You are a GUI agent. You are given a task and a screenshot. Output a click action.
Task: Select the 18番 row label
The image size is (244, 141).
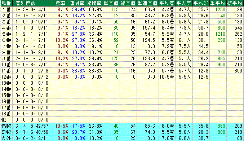6,114
